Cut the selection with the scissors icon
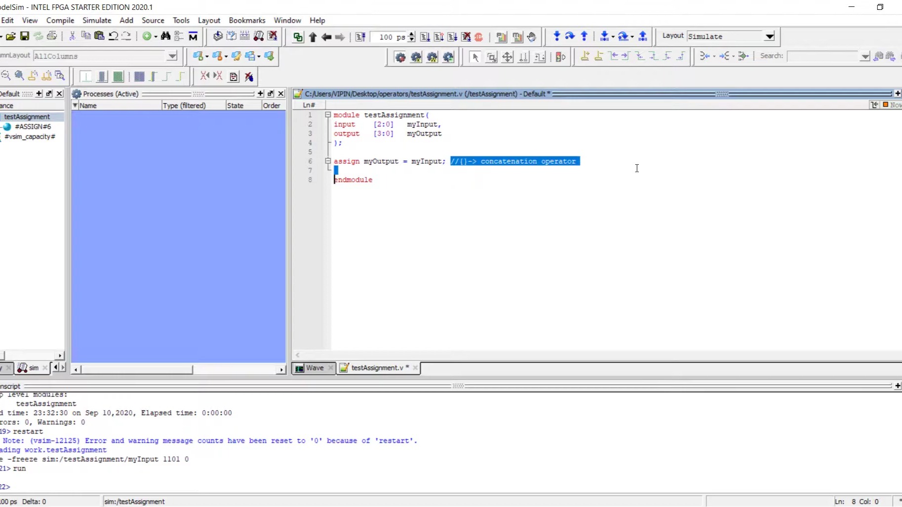Image resolution: width=902 pixels, height=507 pixels. (x=72, y=36)
